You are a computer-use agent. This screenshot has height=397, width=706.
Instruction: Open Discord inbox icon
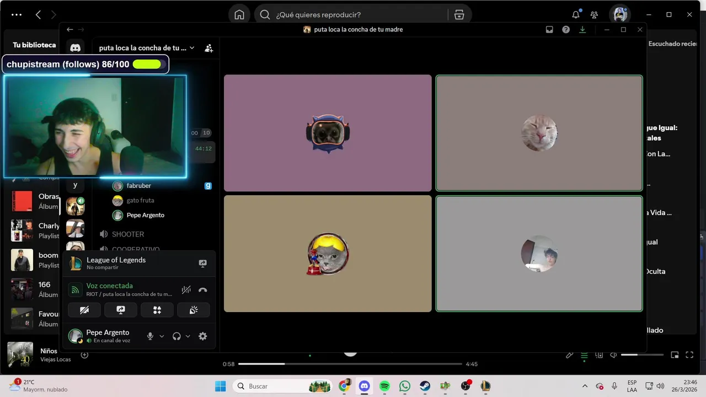pos(549,30)
